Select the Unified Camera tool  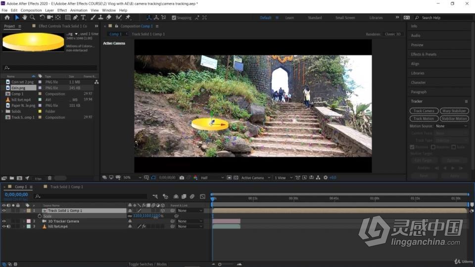coord(49,18)
